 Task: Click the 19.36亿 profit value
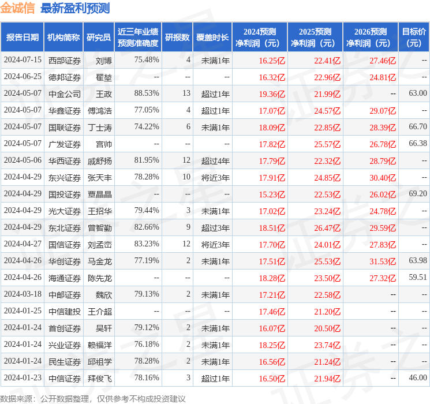tap(272, 94)
